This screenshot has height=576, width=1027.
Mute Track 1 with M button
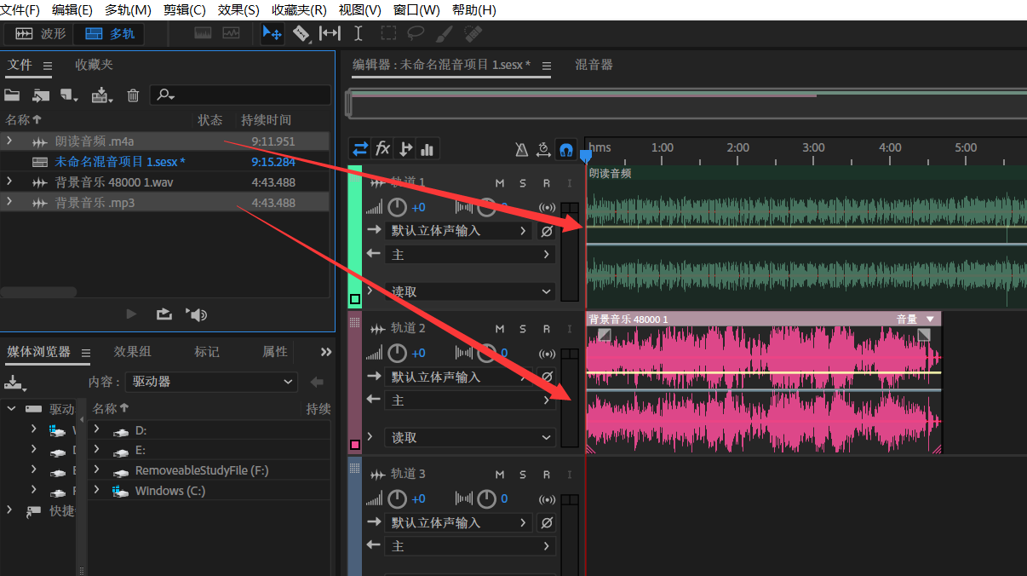[500, 182]
